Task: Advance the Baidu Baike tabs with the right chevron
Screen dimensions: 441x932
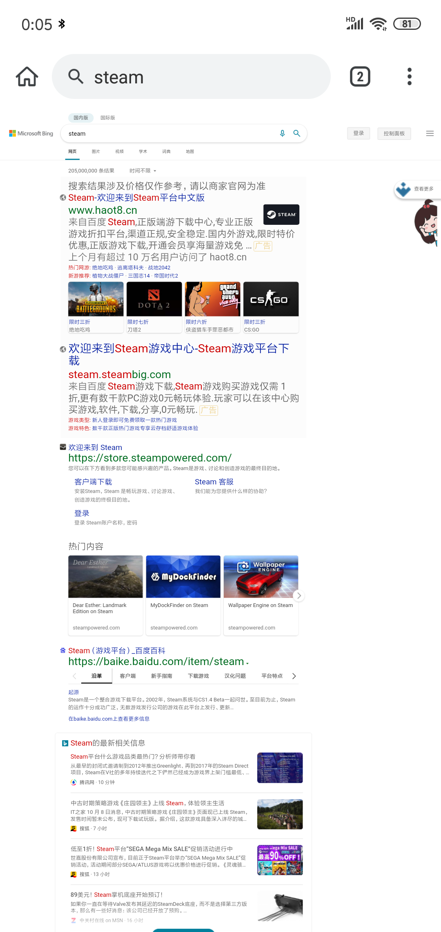Action: (x=294, y=676)
